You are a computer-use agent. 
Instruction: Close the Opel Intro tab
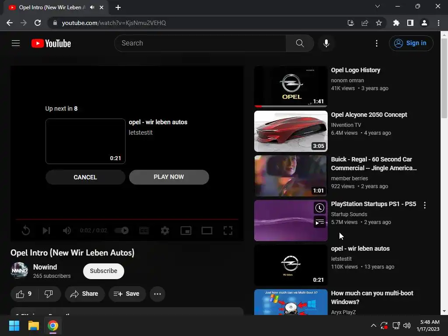pyautogui.click(x=101, y=7)
